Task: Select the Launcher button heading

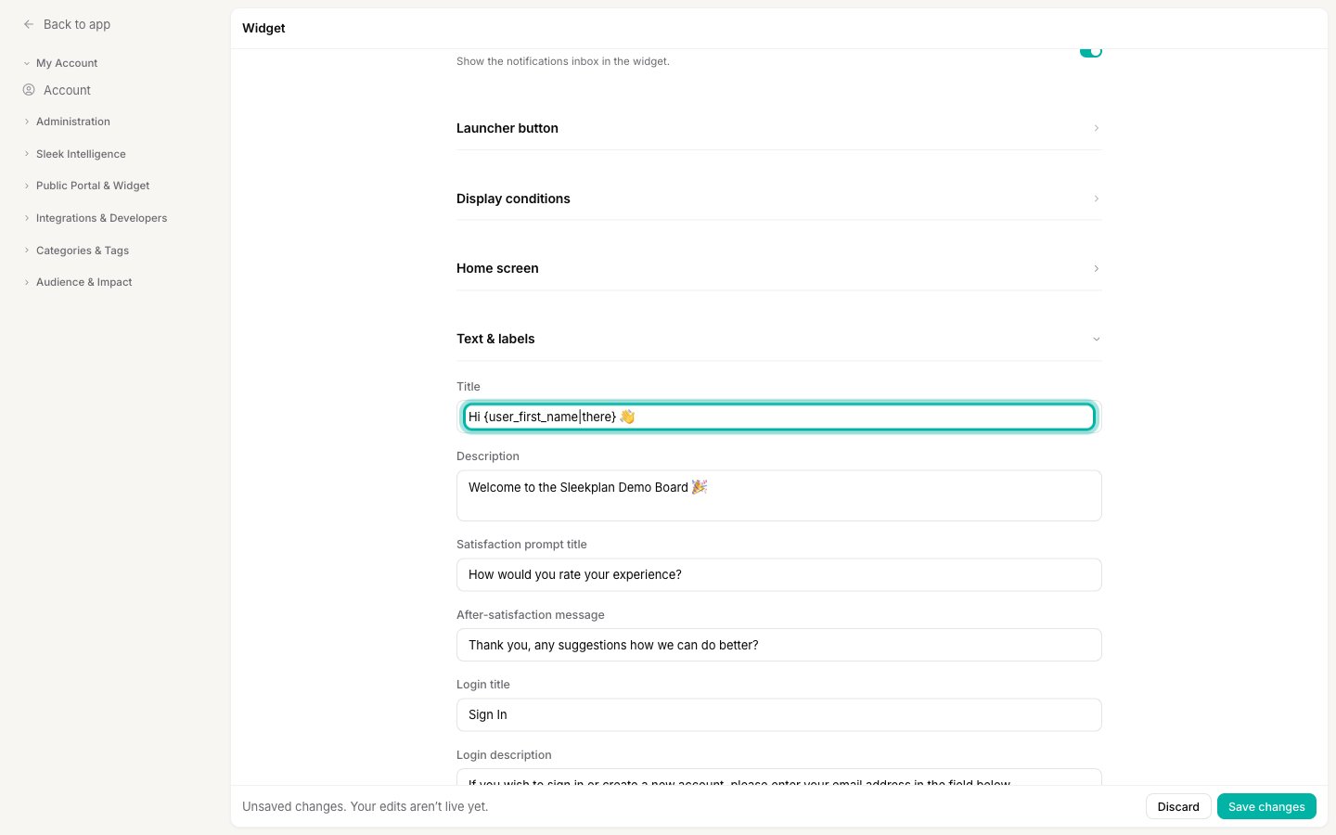Action: 507,128
